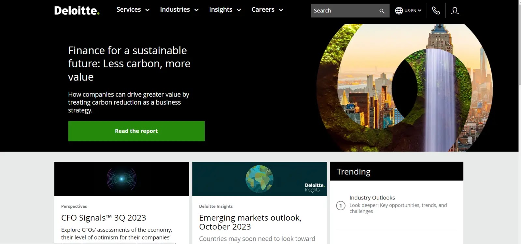
Task: Expand the Careers chevron
Action: [x=281, y=10]
